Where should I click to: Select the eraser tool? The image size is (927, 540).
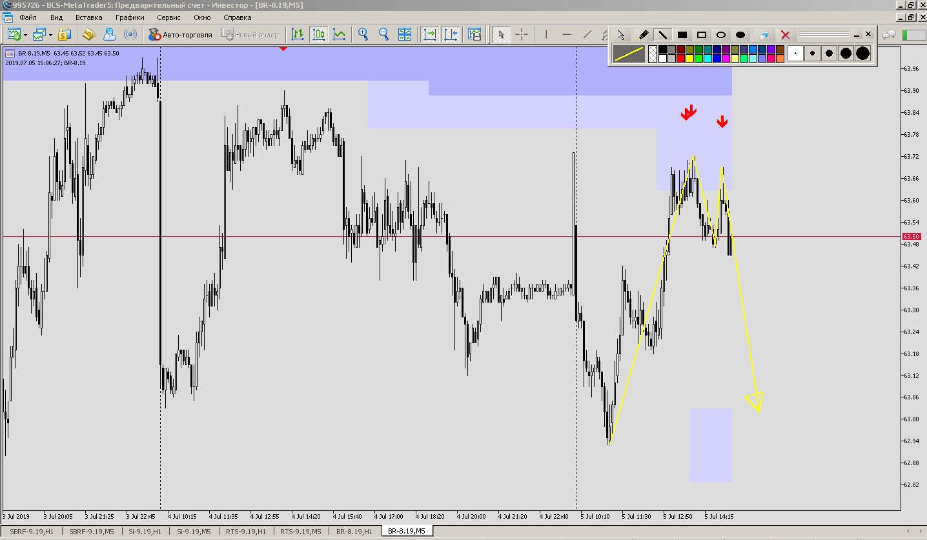point(764,35)
